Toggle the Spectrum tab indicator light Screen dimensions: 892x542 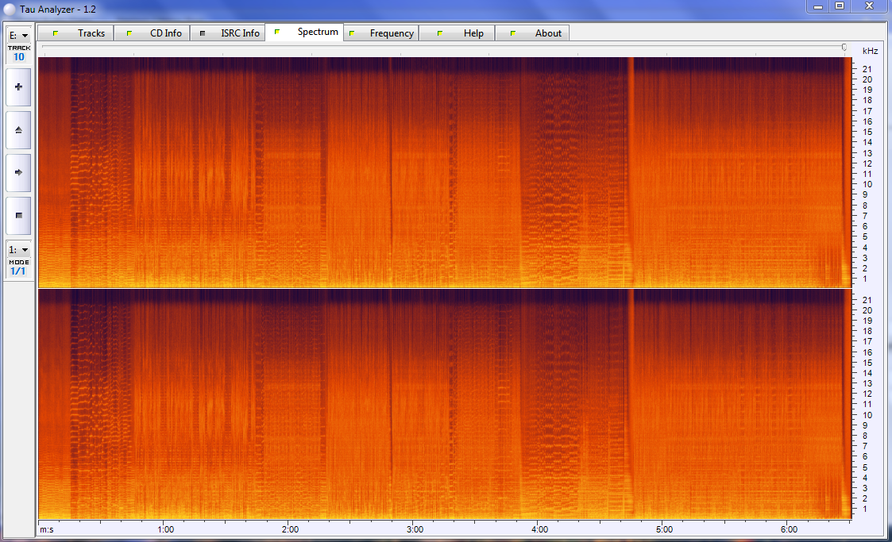[277, 32]
